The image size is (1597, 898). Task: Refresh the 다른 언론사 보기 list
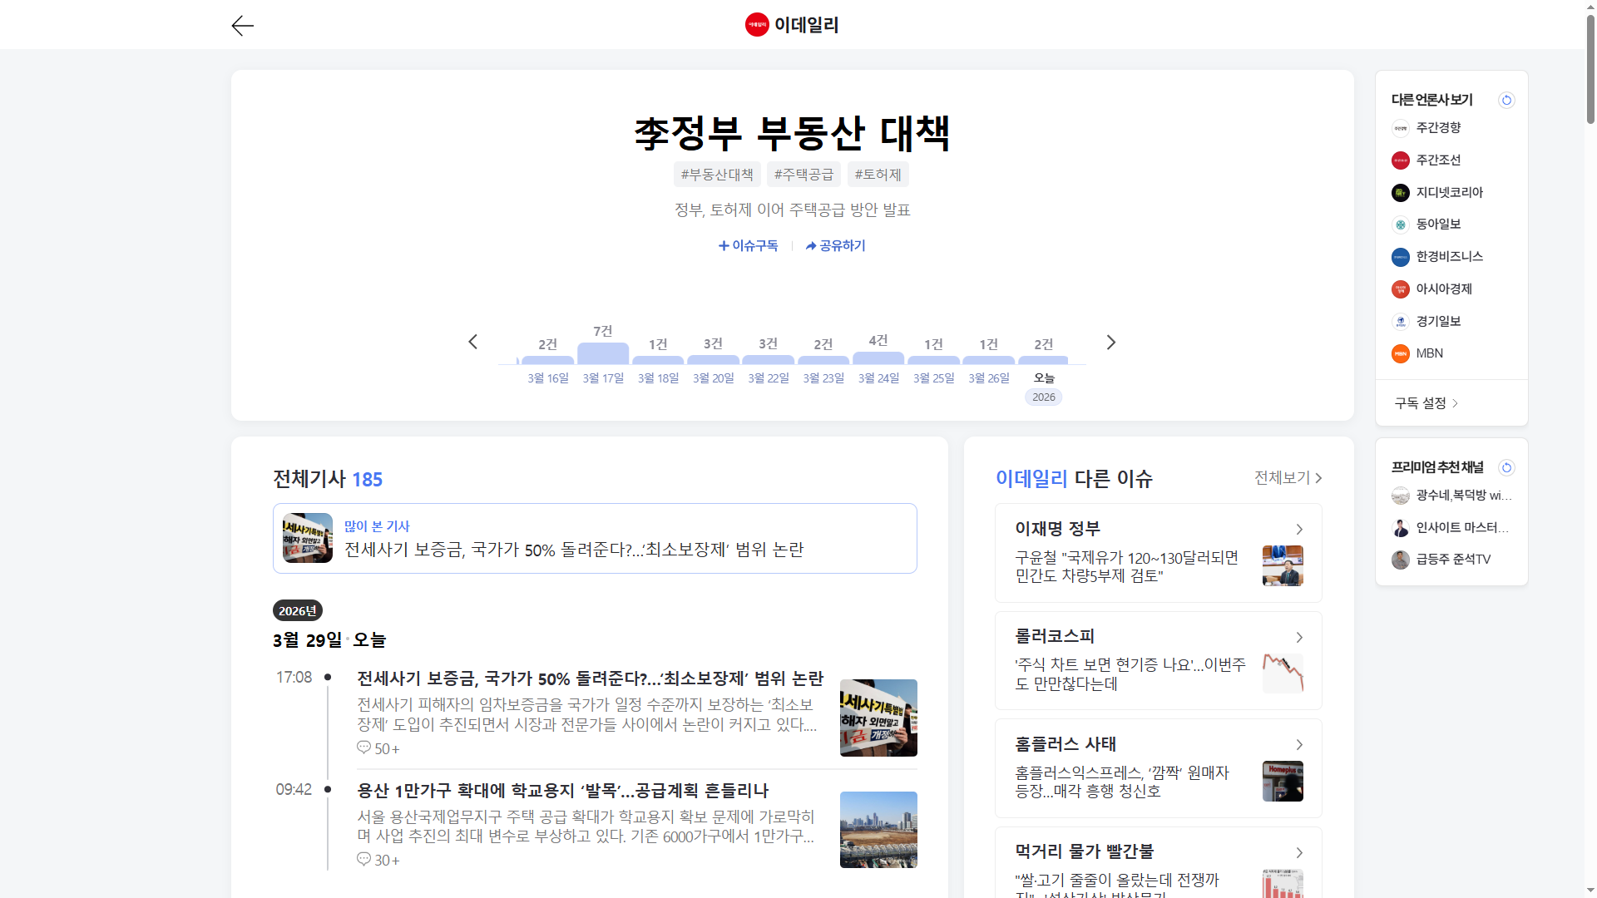coord(1506,100)
